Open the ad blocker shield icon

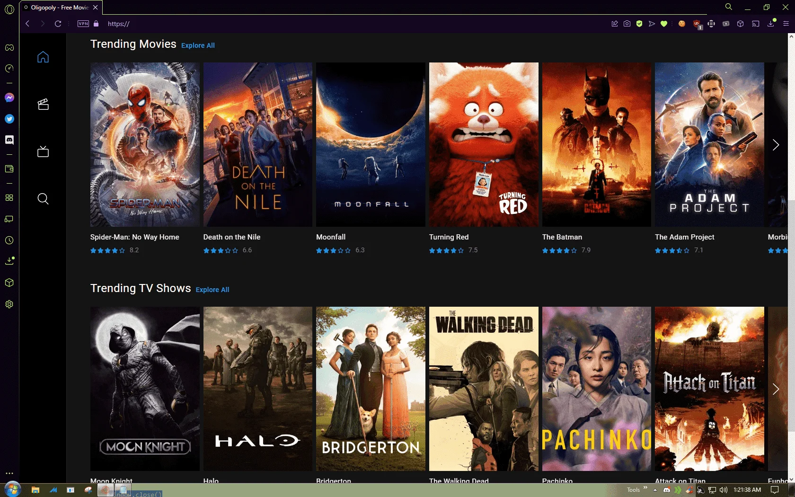tap(639, 24)
